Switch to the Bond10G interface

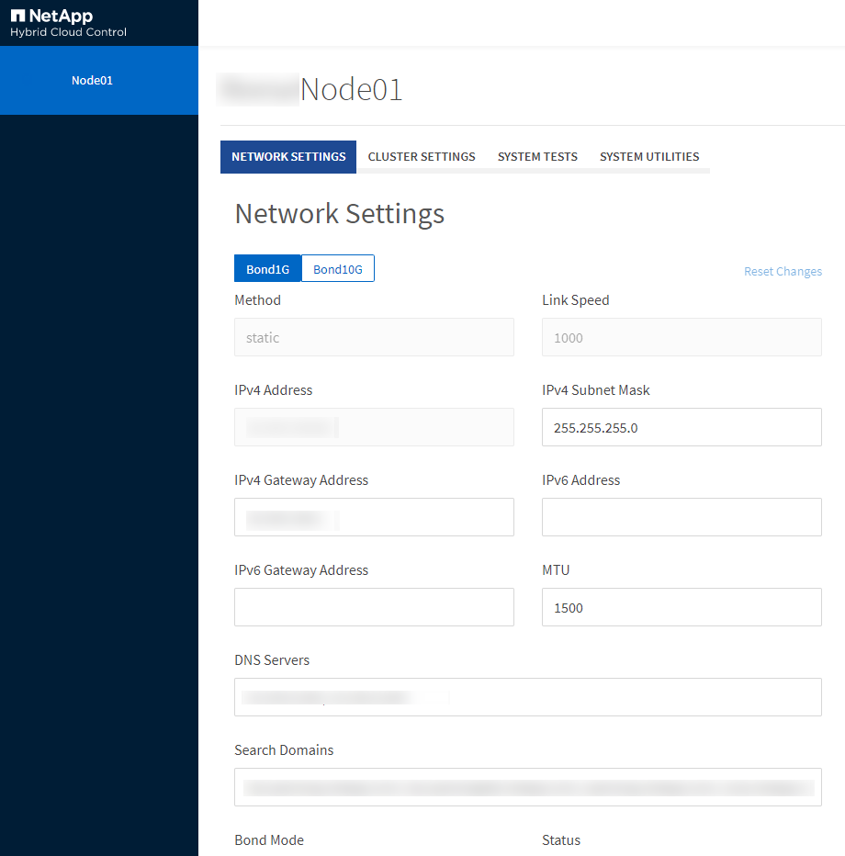(x=338, y=269)
